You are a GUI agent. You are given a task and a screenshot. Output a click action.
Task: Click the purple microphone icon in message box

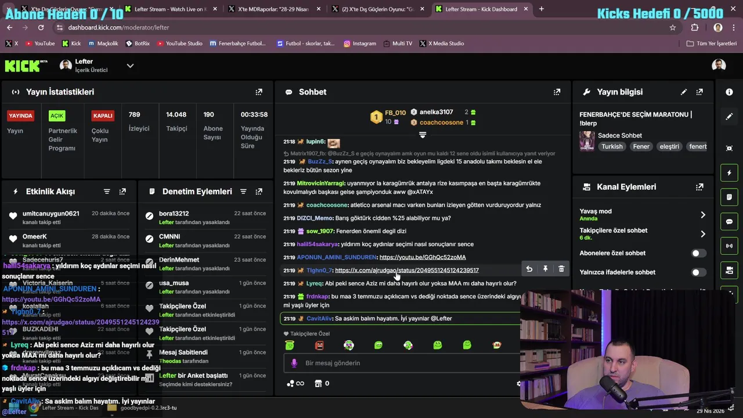pyautogui.click(x=294, y=363)
